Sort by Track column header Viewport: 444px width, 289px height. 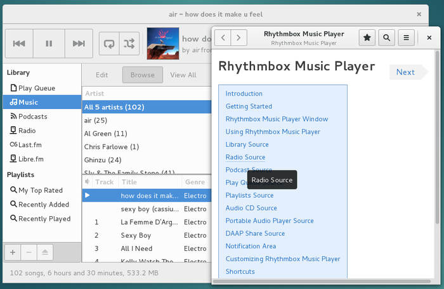pos(105,182)
